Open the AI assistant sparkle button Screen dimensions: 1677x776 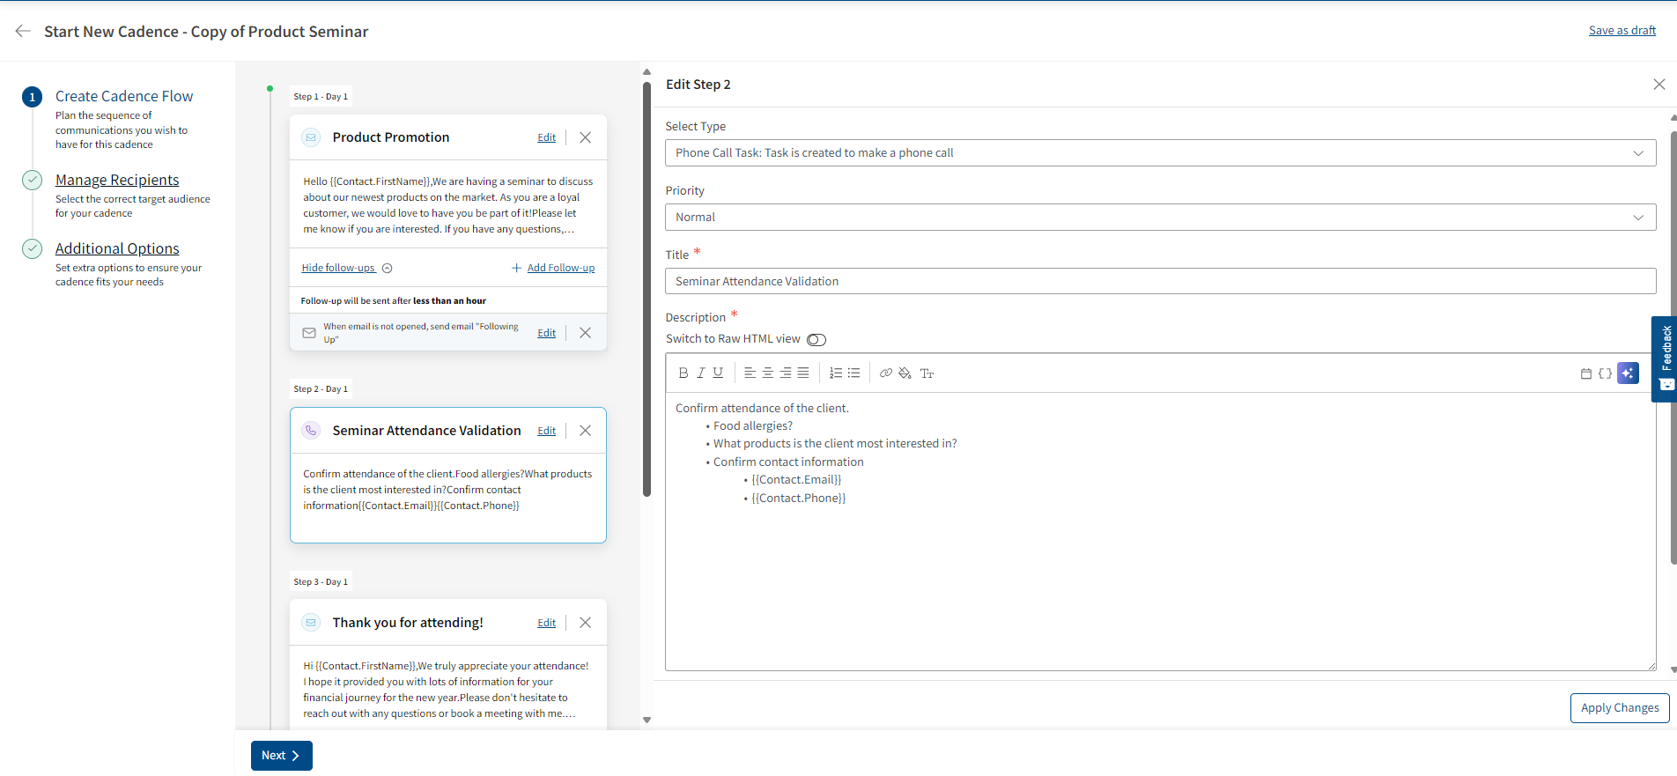coord(1628,373)
